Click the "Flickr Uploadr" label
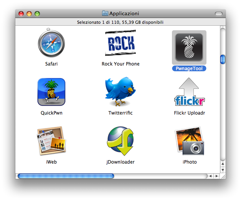The height and width of the screenshot is (200, 241). pyautogui.click(x=189, y=113)
